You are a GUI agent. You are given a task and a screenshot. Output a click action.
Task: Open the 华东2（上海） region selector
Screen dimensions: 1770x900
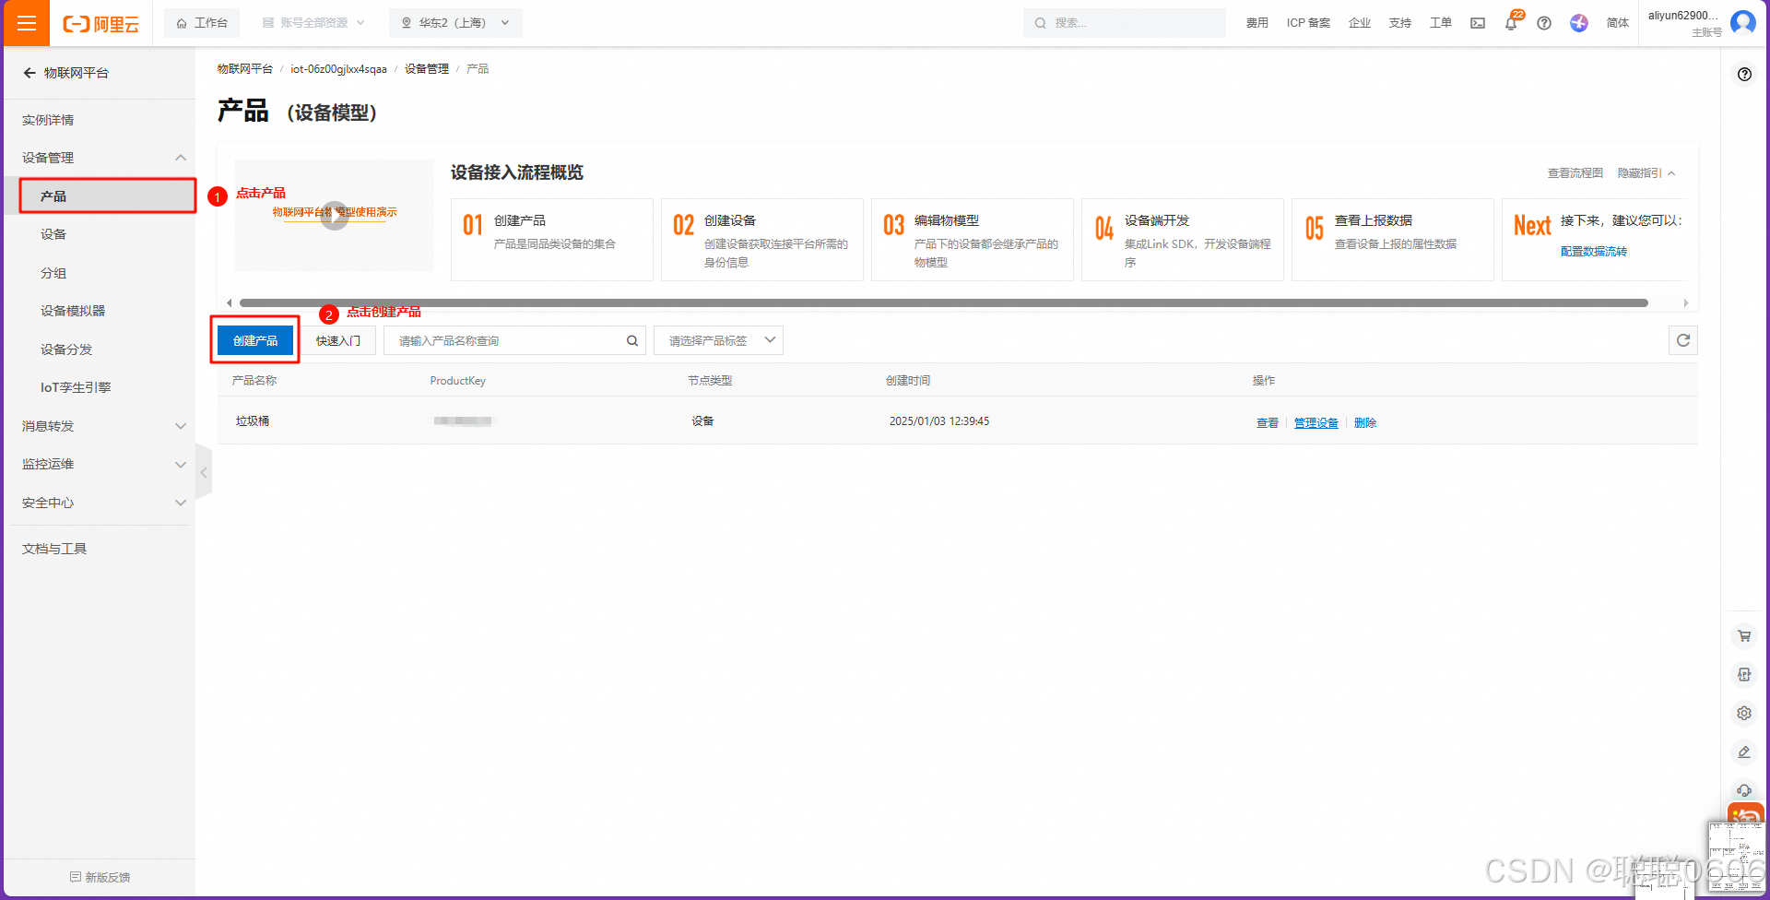coord(455,23)
